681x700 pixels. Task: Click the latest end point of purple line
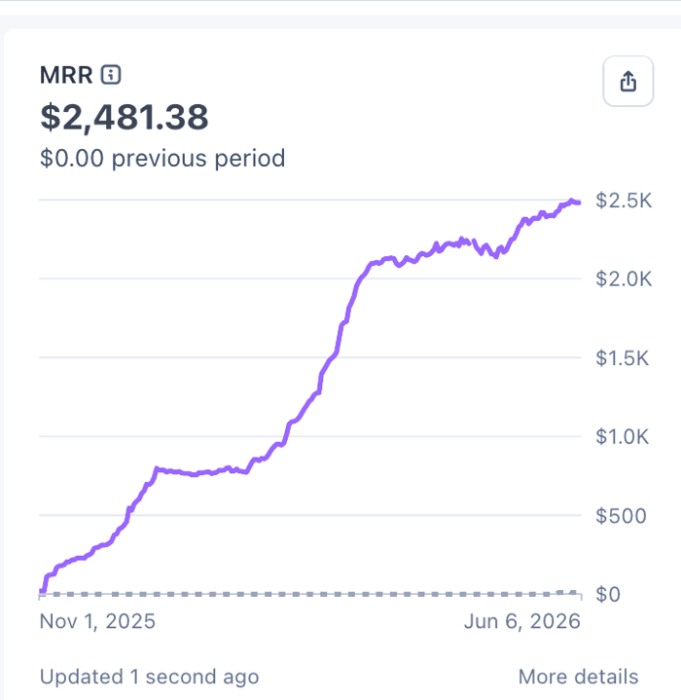579,203
